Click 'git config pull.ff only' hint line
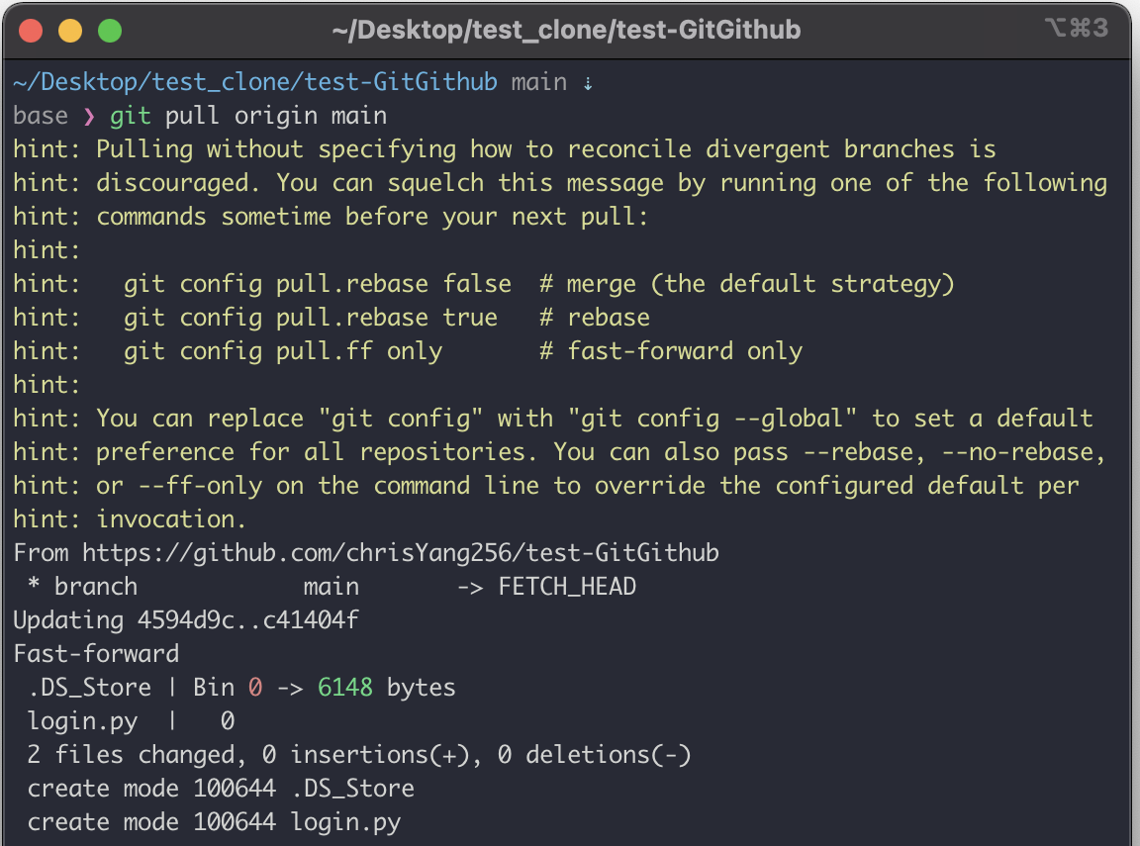This screenshot has width=1140, height=846. click(283, 351)
